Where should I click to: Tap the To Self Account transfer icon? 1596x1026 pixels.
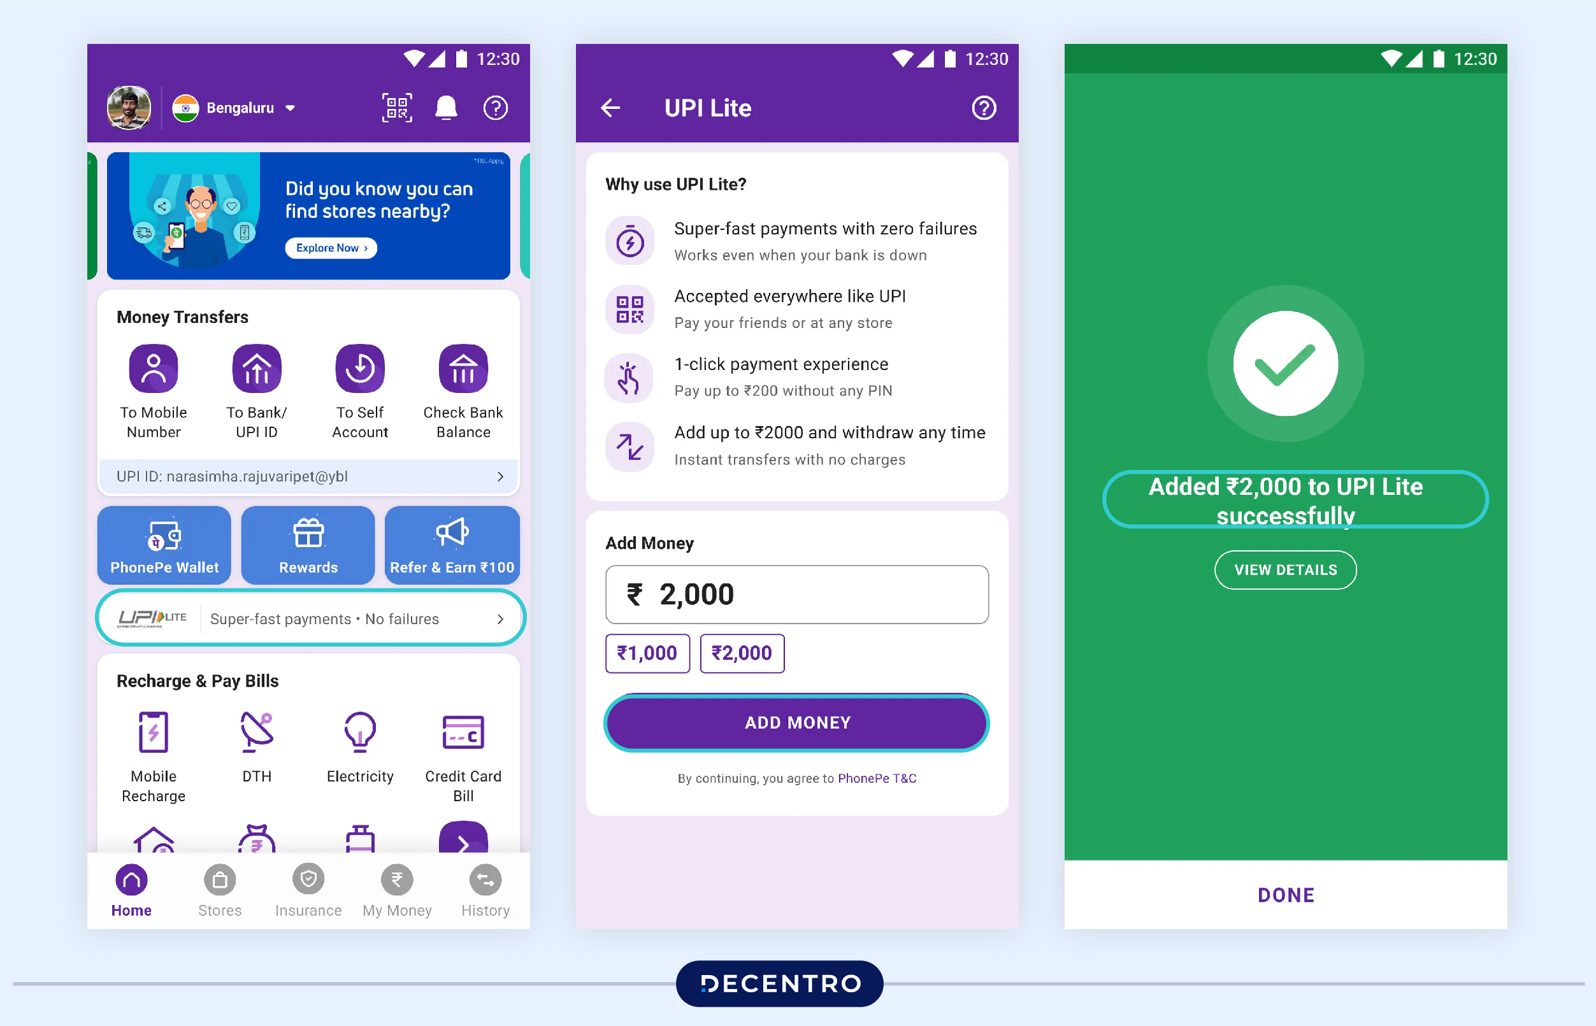coord(361,369)
